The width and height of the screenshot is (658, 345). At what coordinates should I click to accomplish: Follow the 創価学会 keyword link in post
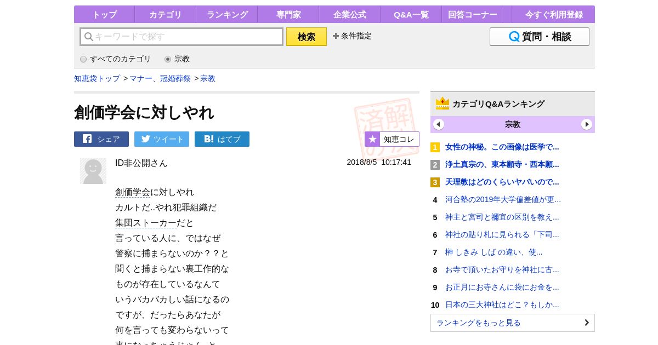point(133,192)
